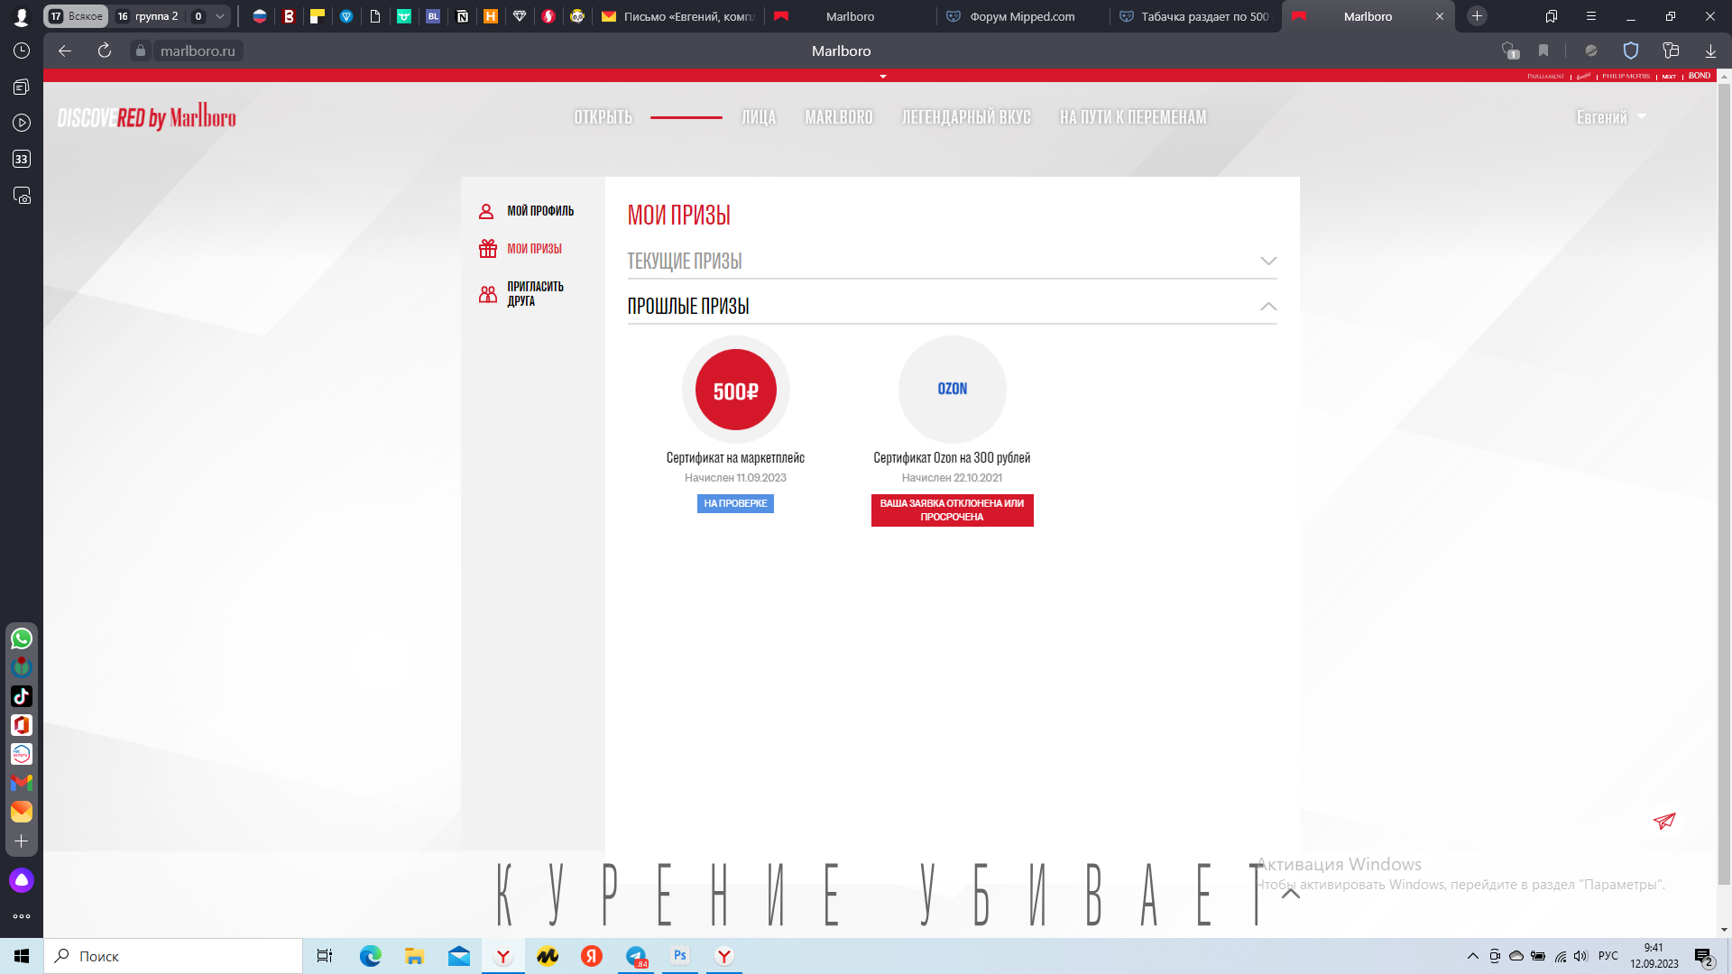
Task: Click page vertical scrollbar
Action: pyautogui.click(x=1724, y=482)
